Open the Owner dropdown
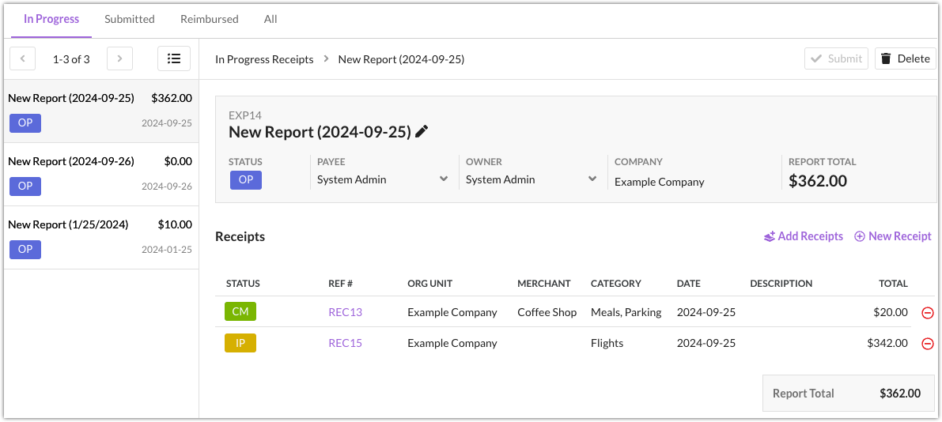 coord(531,179)
